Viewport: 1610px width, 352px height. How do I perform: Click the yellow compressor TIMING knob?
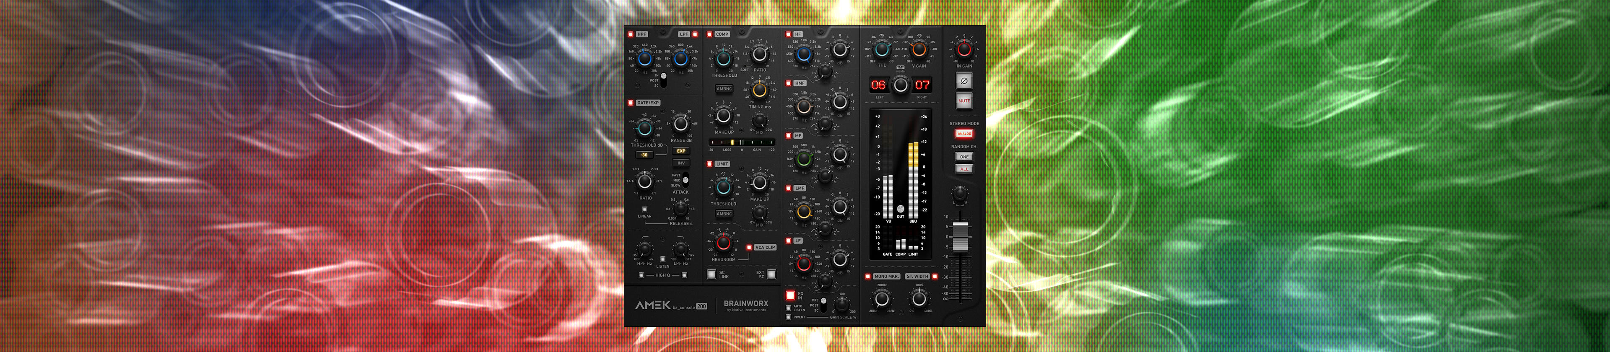[759, 90]
